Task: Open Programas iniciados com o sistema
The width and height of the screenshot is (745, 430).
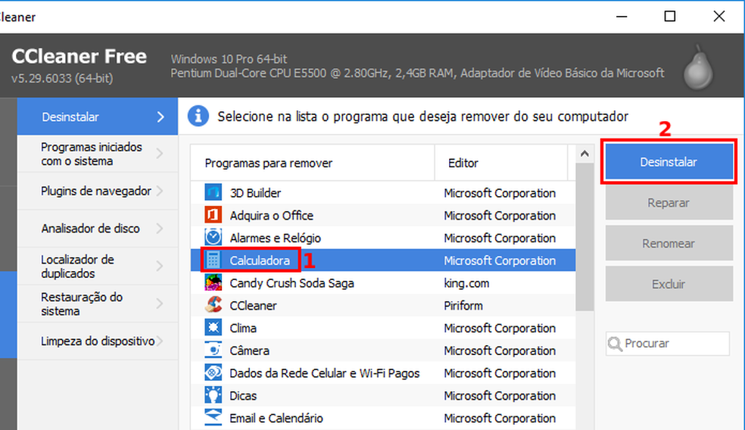Action: [x=98, y=154]
